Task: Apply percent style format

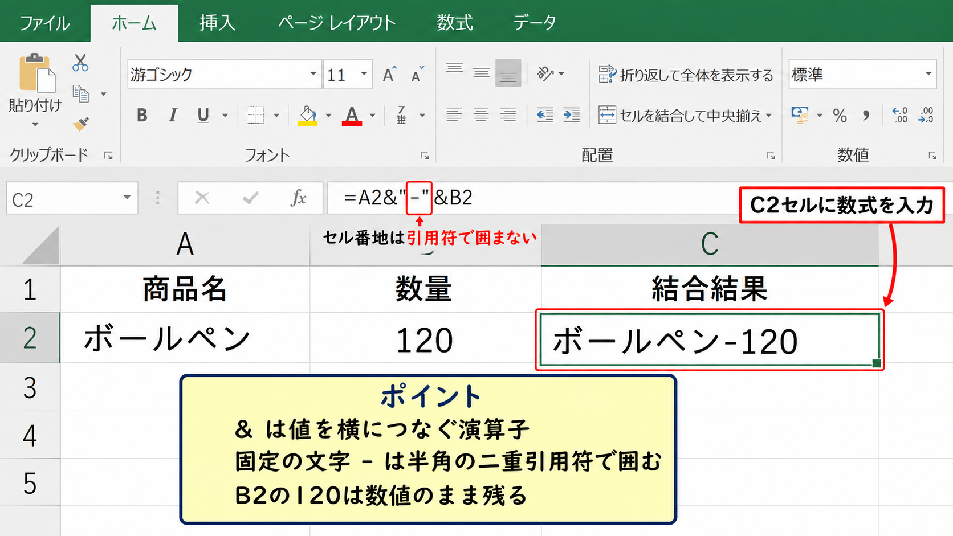Action: click(x=840, y=116)
